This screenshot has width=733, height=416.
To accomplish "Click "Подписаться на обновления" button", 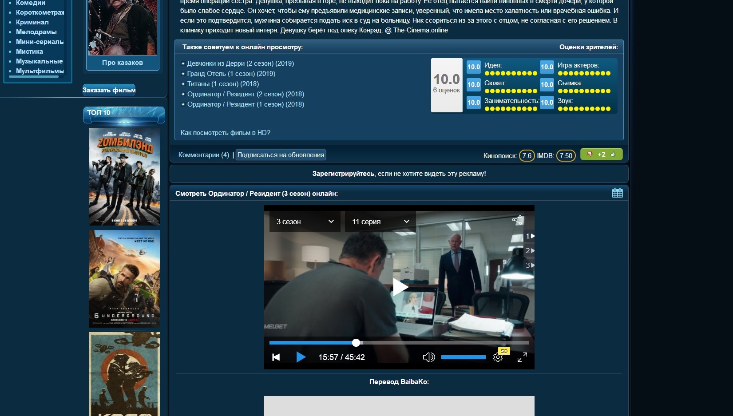I will coord(281,155).
